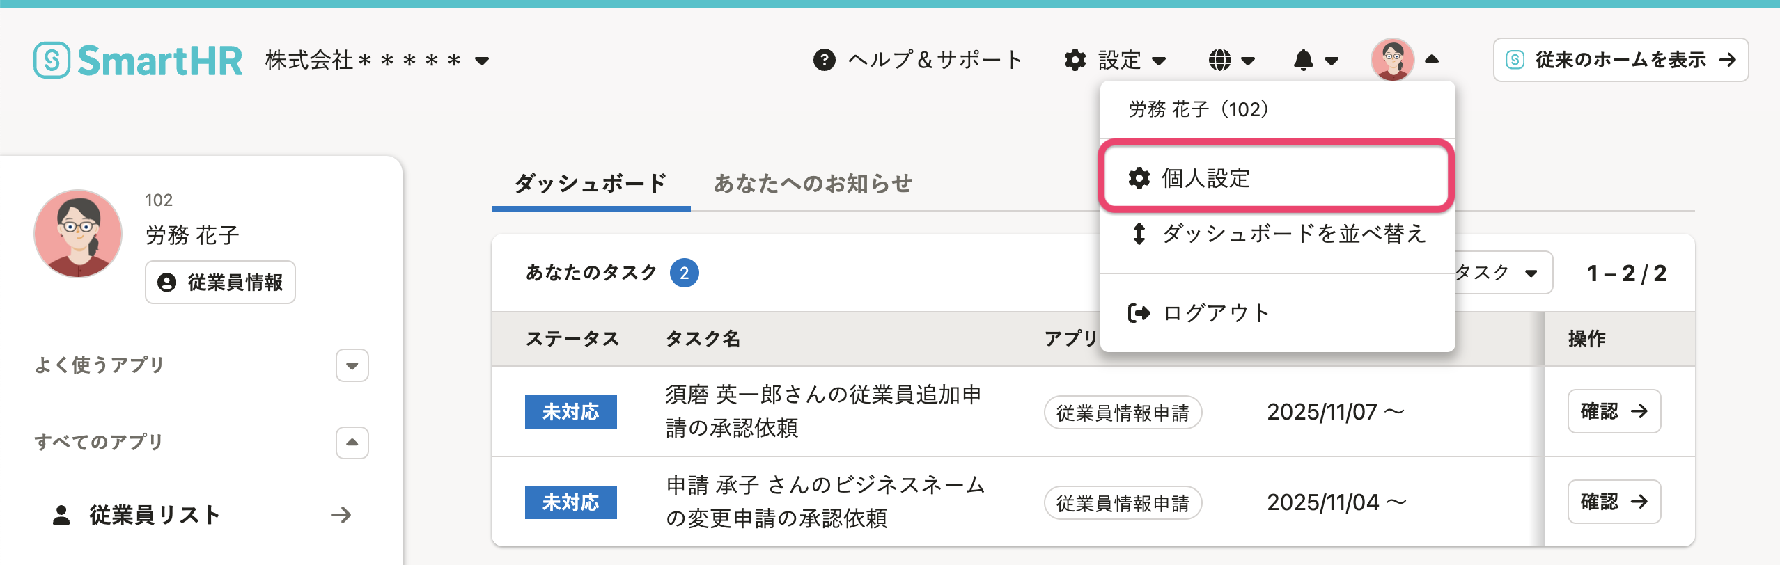Collapse the すべてのアプリ section
The image size is (1780, 565).
tap(352, 443)
